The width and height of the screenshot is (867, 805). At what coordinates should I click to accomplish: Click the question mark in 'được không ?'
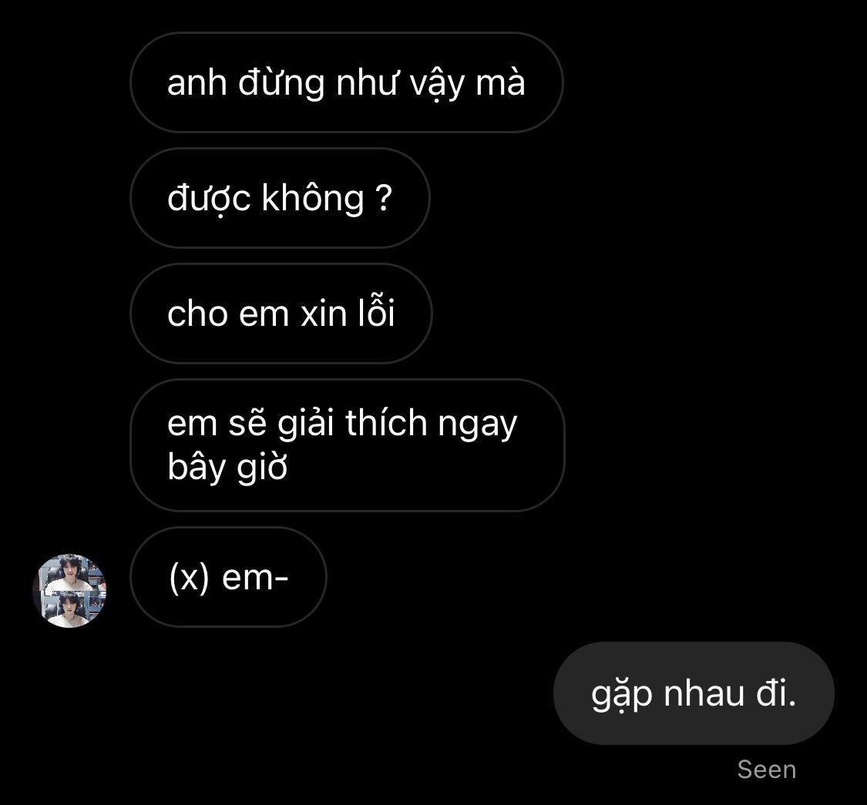coord(384,198)
